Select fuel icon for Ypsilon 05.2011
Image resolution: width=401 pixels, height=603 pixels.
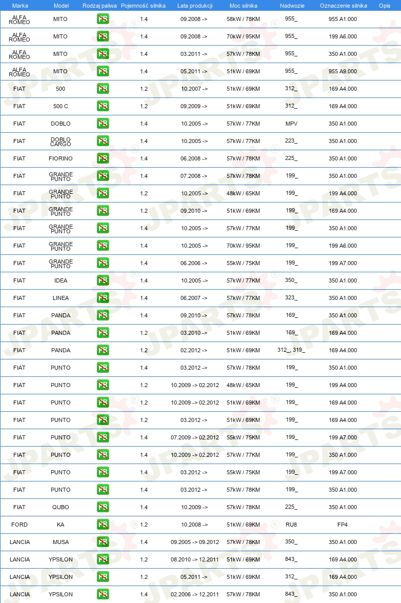(x=103, y=577)
